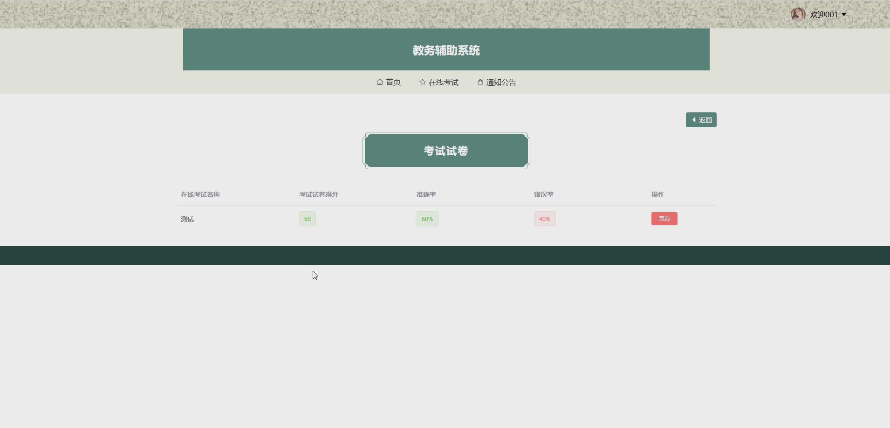The image size is (890, 428).
Task: Click the home icon beside 首页
Action: pyautogui.click(x=379, y=82)
